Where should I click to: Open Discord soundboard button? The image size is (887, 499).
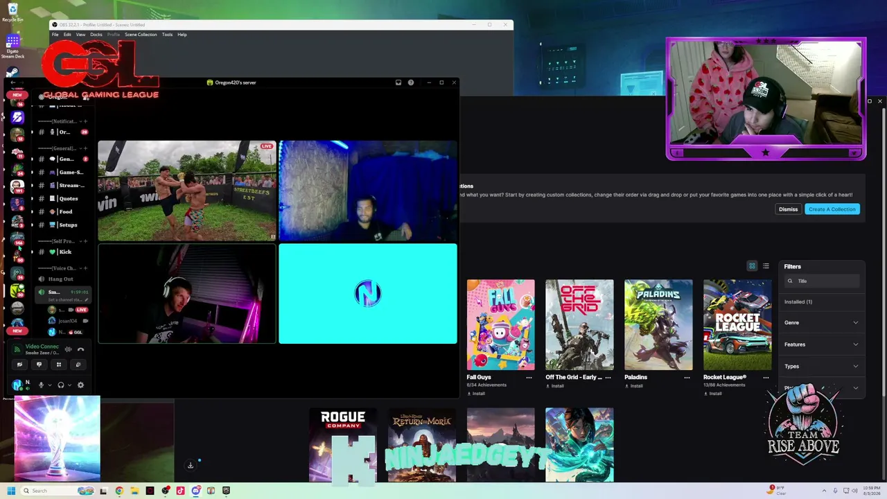pos(78,365)
